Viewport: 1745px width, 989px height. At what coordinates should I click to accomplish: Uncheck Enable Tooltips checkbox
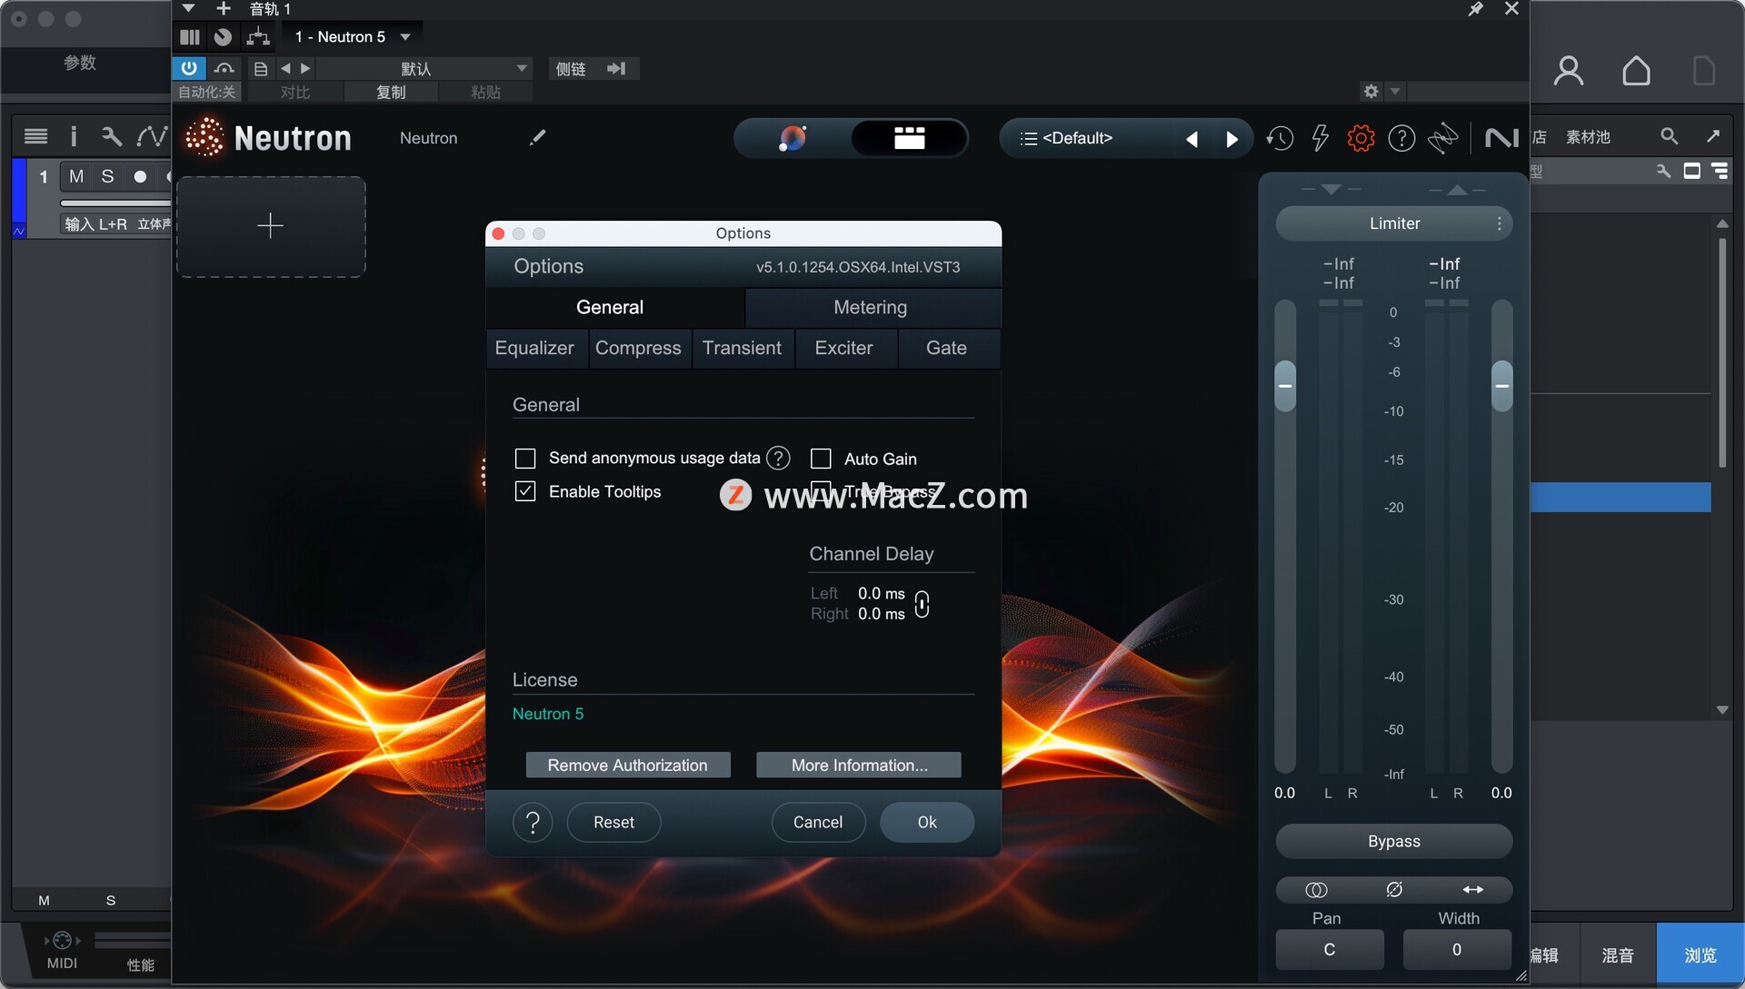coord(525,491)
